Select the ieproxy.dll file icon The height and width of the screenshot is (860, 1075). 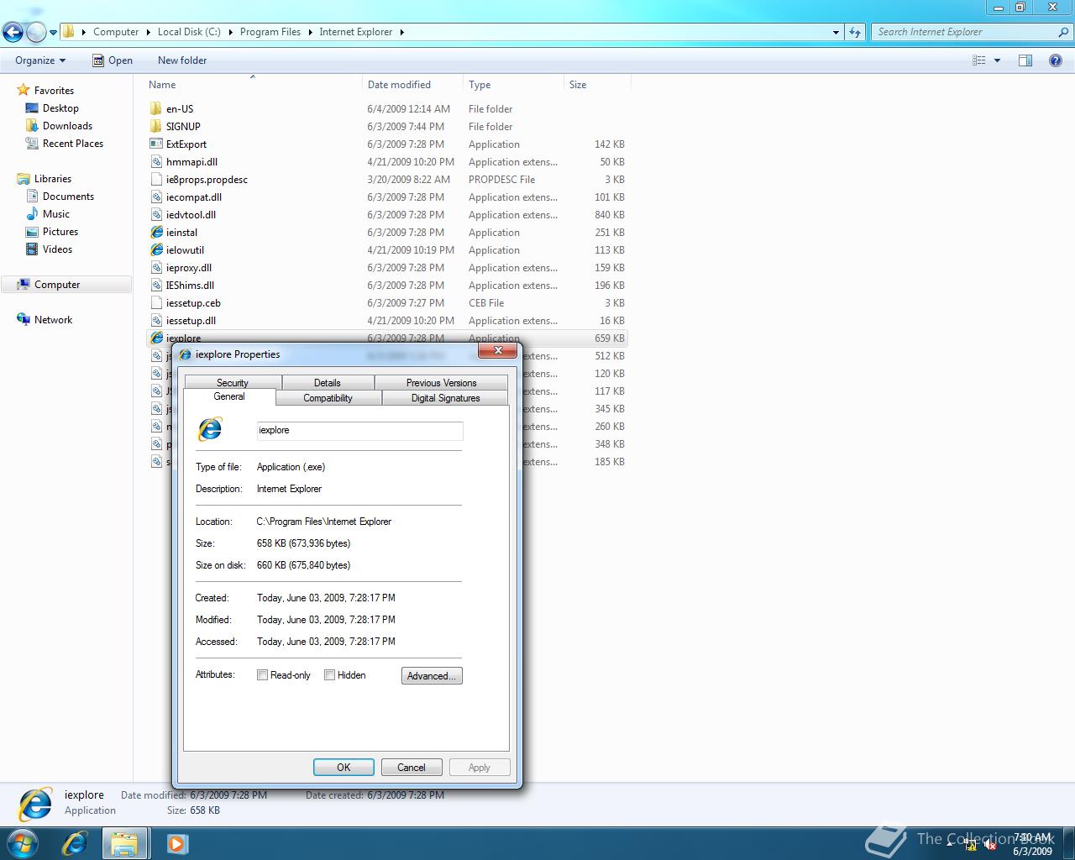(156, 268)
